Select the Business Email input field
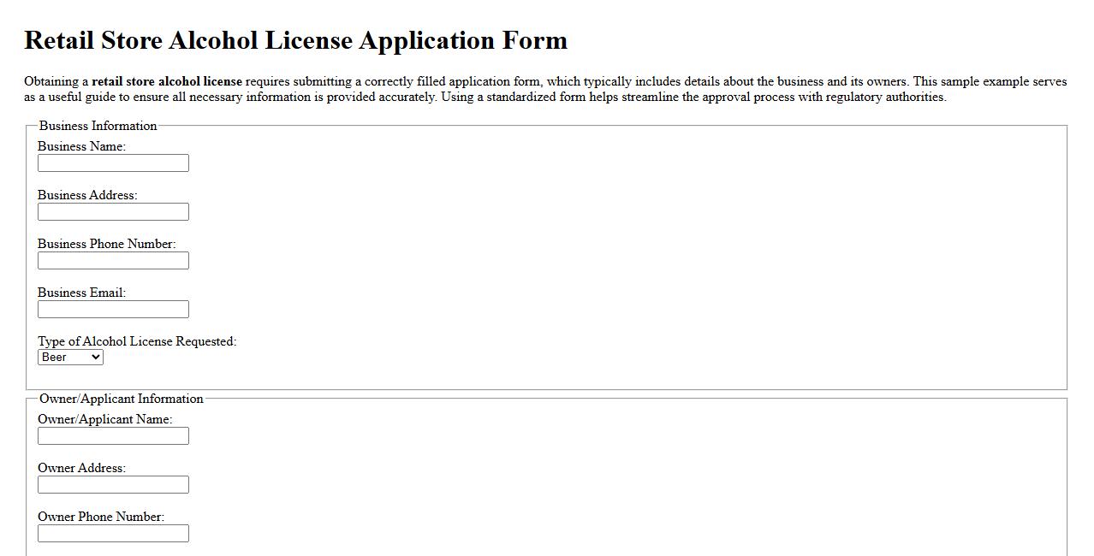This screenshot has width=1094, height=556. (113, 309)
